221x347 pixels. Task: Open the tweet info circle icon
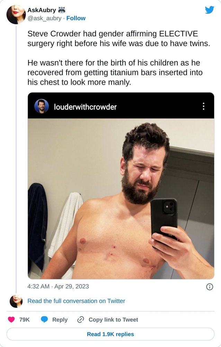pyautogui.click(x=210, y=287)
